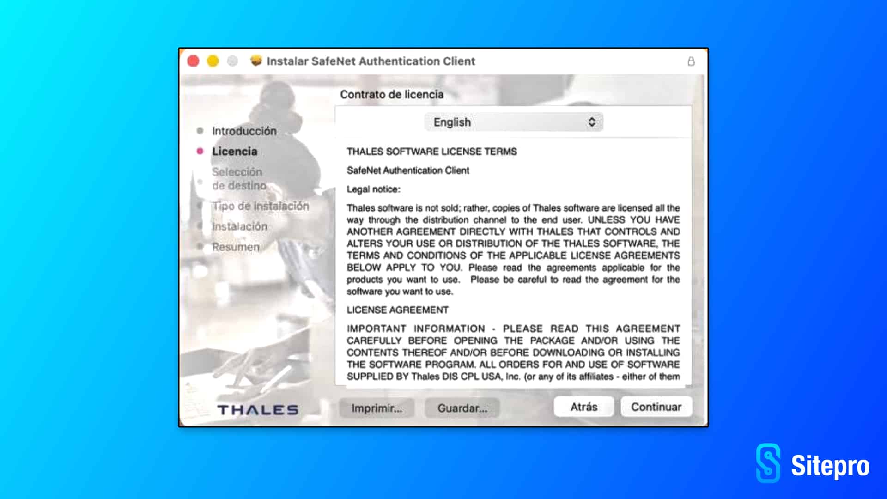
Task: Go back with the Atrás button
Action: (584, 407)
